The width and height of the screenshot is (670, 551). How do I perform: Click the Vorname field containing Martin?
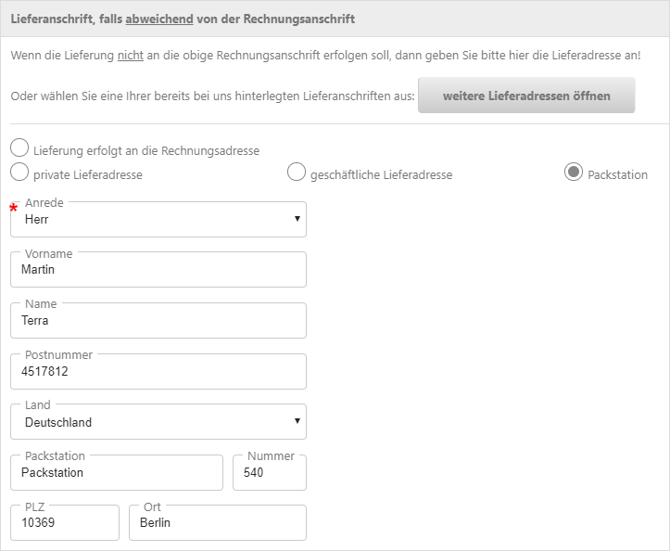tap(158, 270)
